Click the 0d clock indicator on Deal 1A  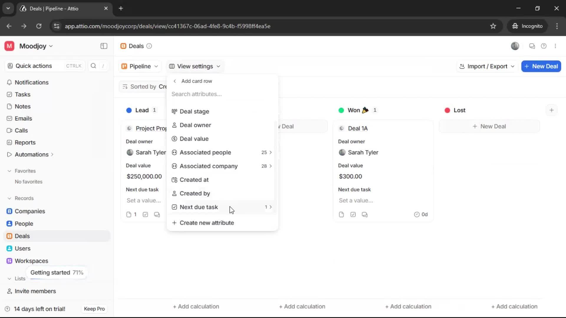point(421,214)
